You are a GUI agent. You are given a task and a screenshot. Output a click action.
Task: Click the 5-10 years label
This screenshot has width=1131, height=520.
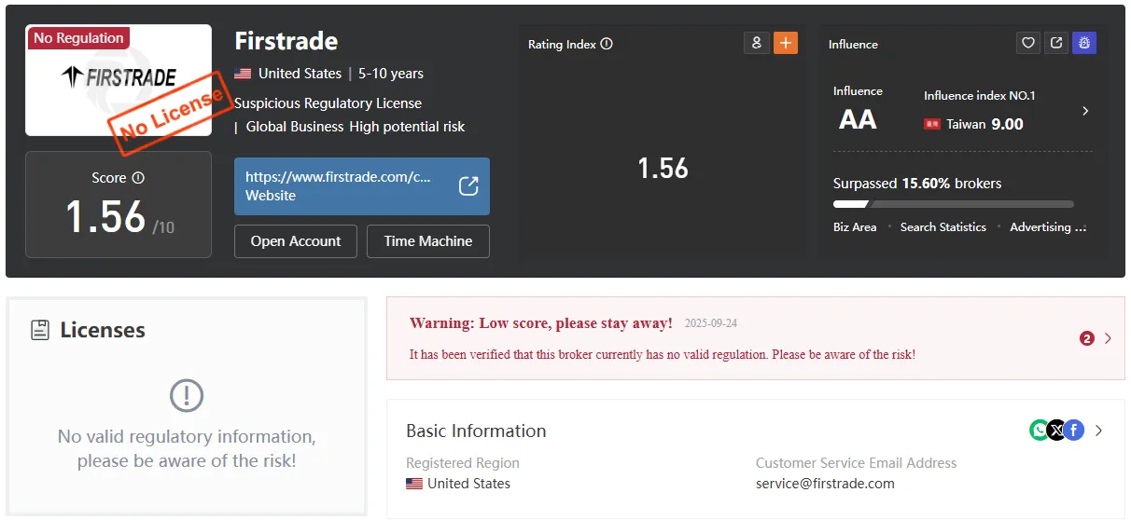pyautogui.click(x=391, y=74)
